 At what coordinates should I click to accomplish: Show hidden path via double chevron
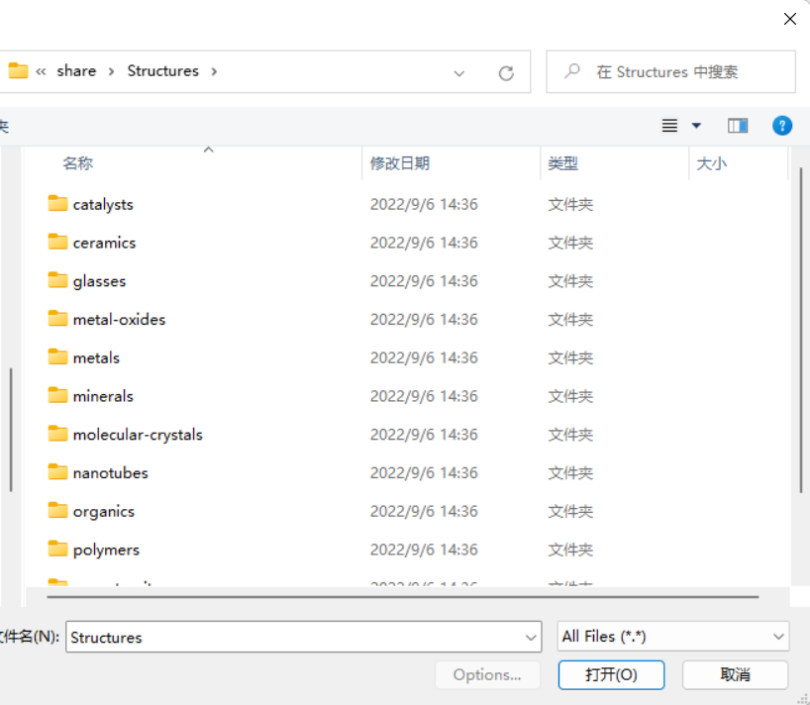(x=41, y=71)
